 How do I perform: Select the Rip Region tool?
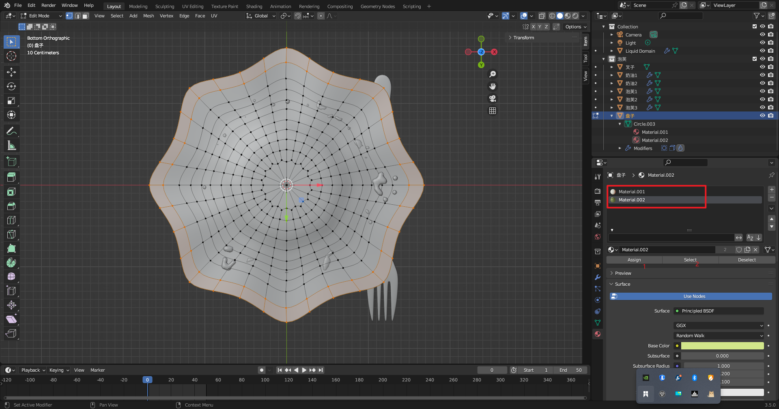pos(11,334)
